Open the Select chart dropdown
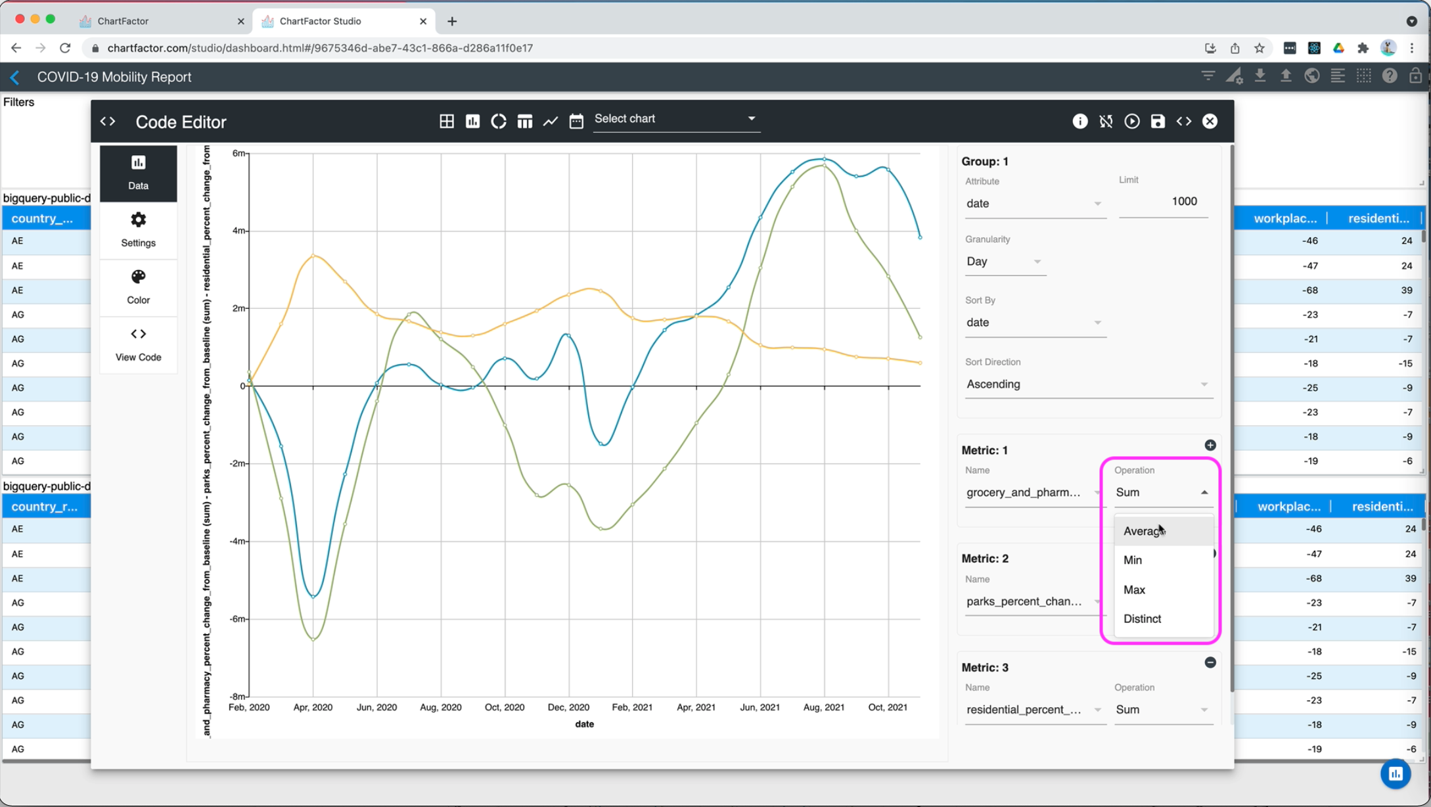This screenshot has width=1431, height=807. 676,119
